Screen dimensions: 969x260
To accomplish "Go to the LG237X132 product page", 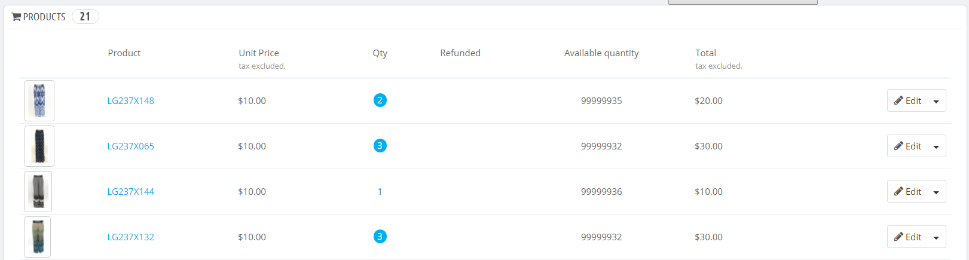I will [x=130, y=237].
